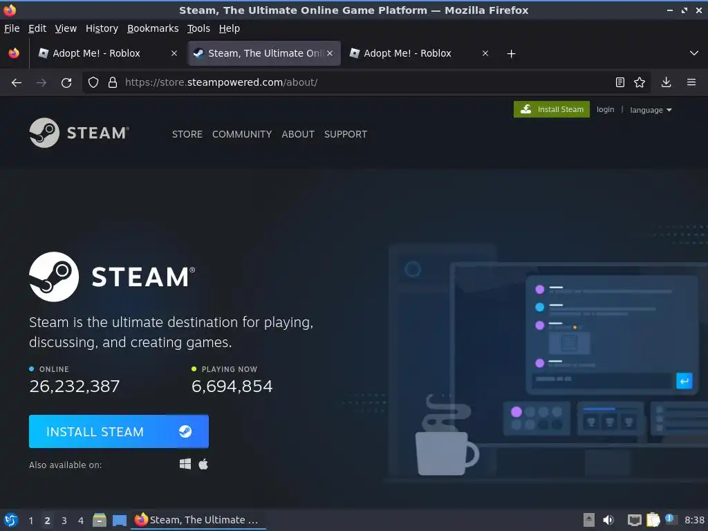Click the update notification tray icon
Viewport: 708px width, 531px height.
669,519
